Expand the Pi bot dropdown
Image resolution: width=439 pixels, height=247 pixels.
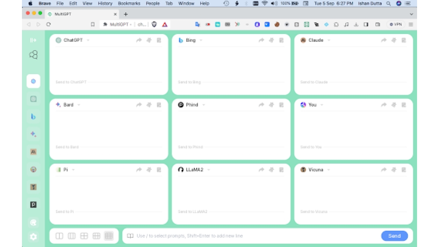coord(73,170)
